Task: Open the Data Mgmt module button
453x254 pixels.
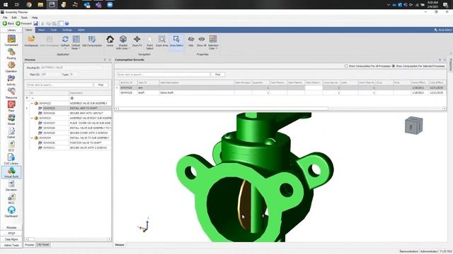Action: (11, 239)
